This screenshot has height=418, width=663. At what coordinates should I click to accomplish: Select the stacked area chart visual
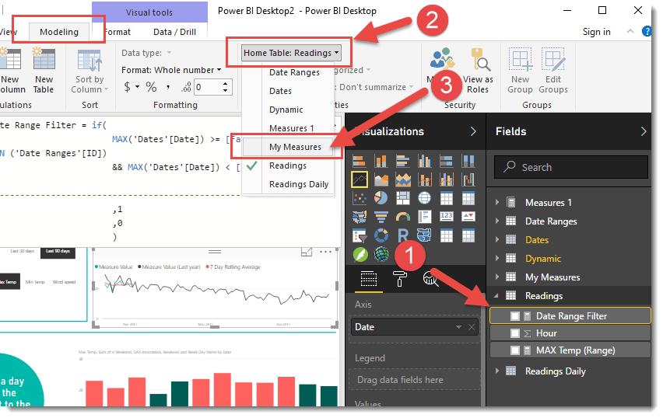coord(403,179)
